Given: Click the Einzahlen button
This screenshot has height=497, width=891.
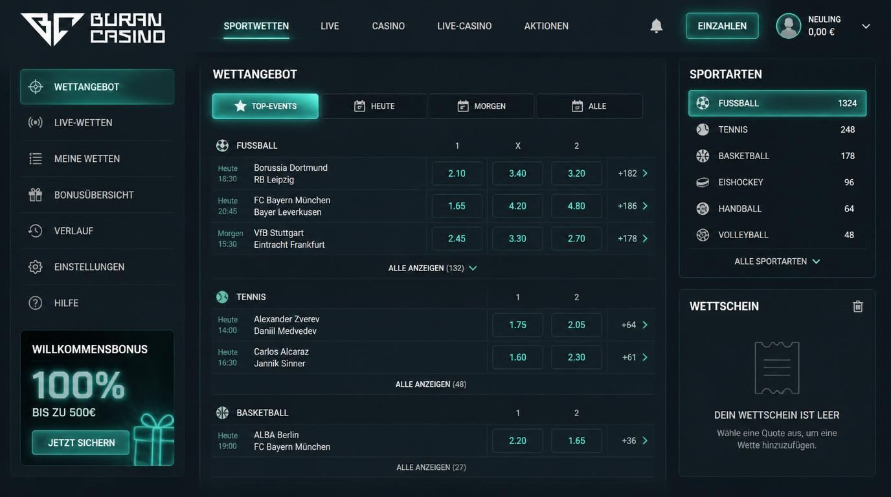Looking at the screenshot, I should click(x=722, y=26).
